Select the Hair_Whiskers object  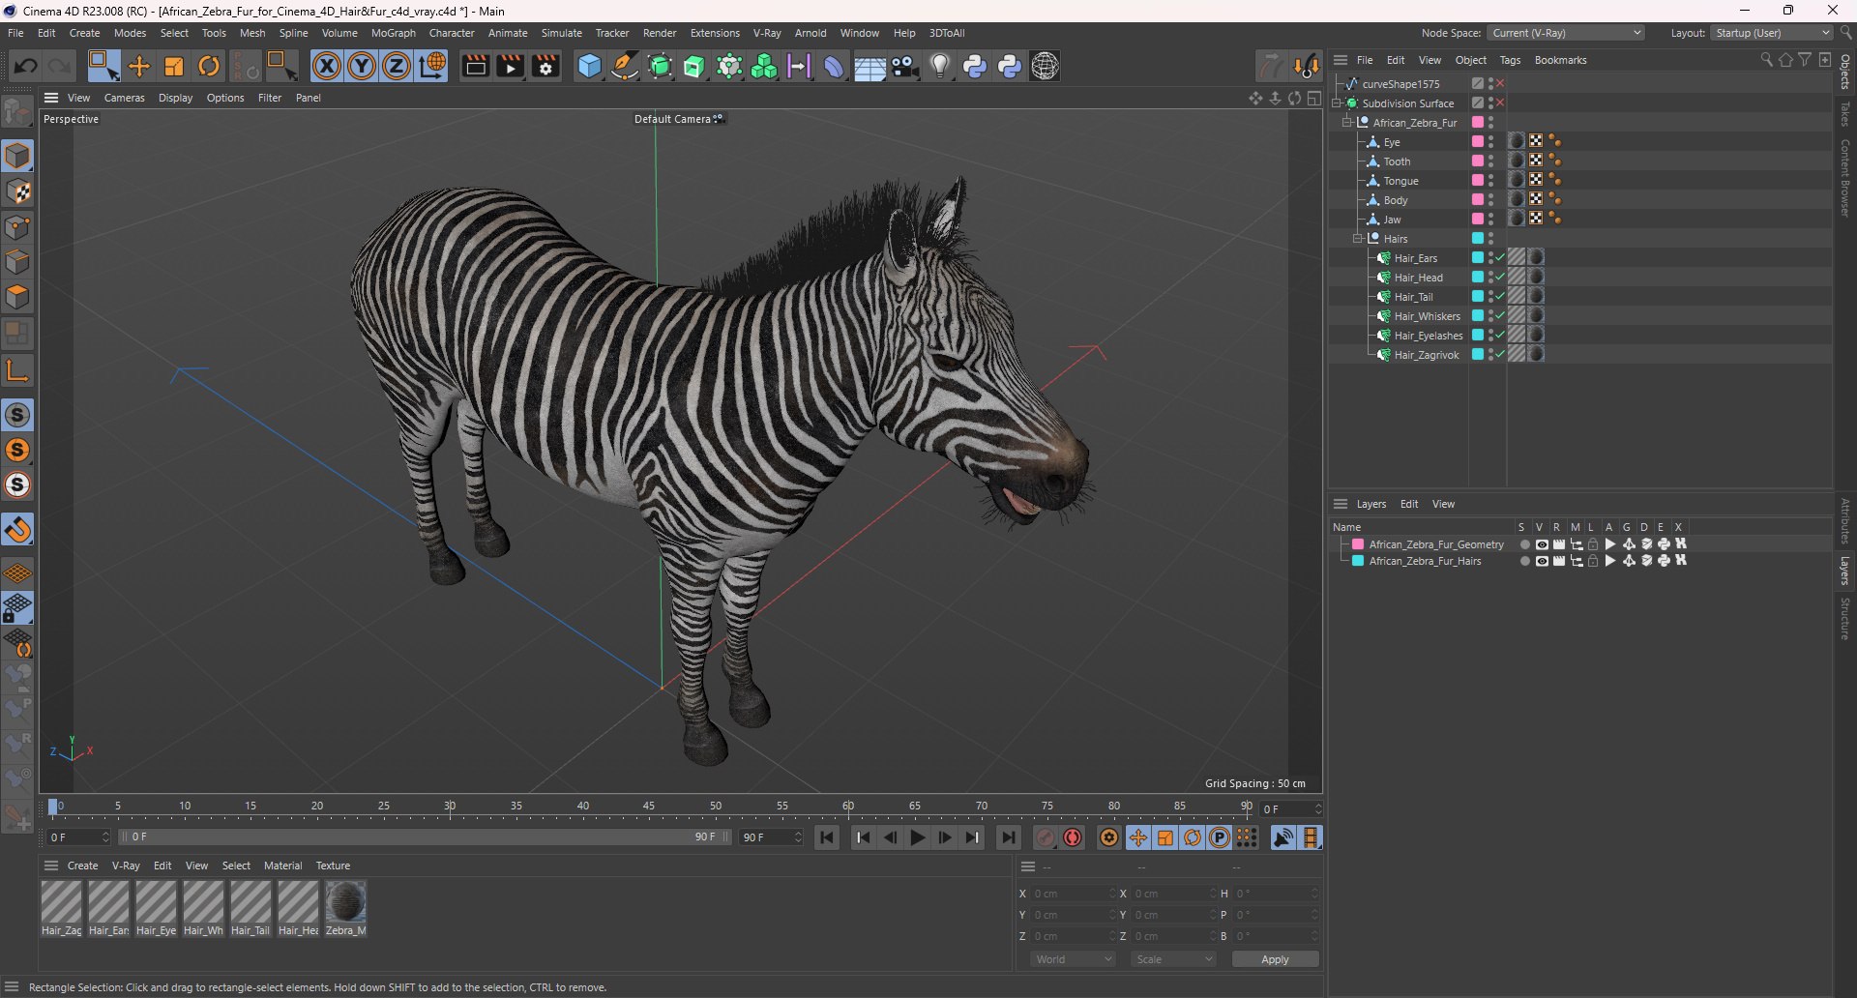coord(1427,316)
